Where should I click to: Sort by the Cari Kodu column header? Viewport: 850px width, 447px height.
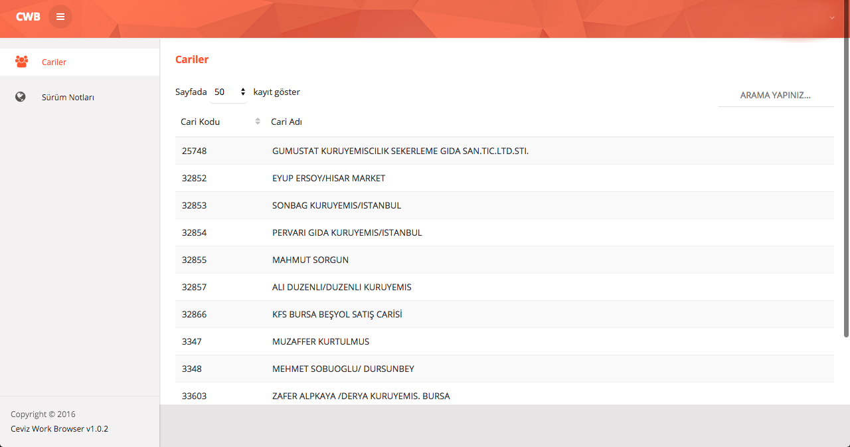click(220, 122)
